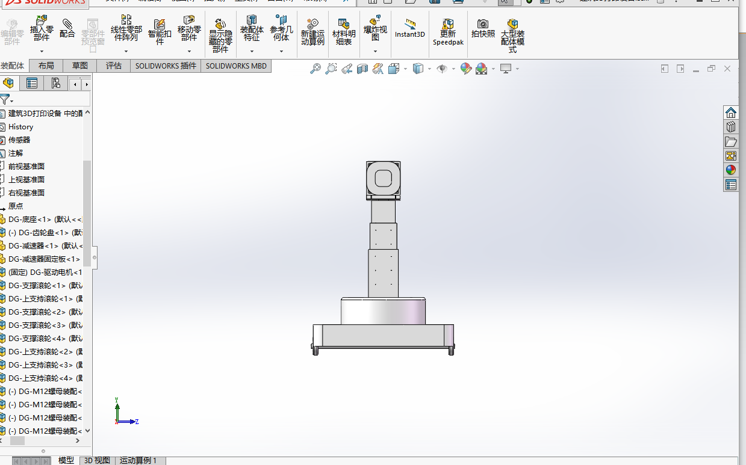Viewport: 746px width, 465px height.
Task: Click the feature tree filter funnel
Action: click(5, 99)
